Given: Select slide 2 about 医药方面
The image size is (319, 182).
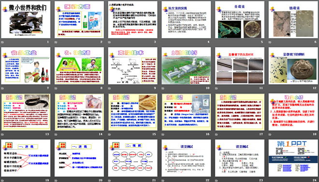Looking at the screenshot, I should [x=79, y=19].
